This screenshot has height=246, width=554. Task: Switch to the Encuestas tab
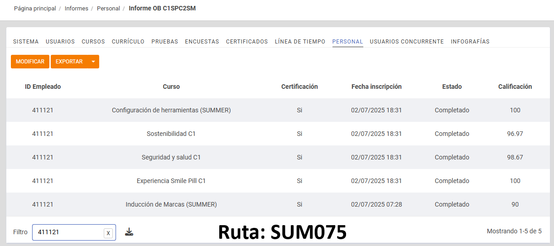[202, 42]
